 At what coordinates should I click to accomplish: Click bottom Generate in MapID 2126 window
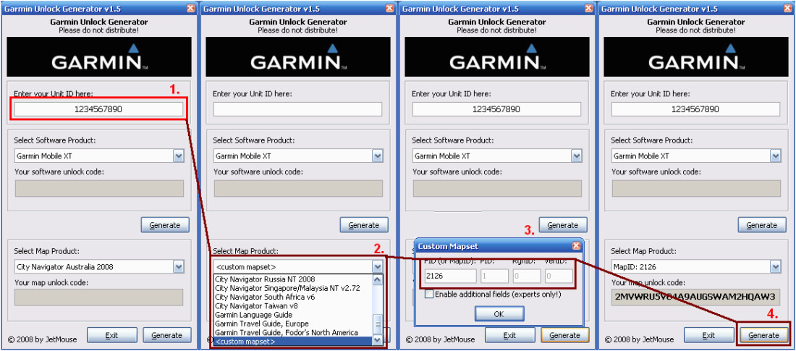[x=764, y=335]
